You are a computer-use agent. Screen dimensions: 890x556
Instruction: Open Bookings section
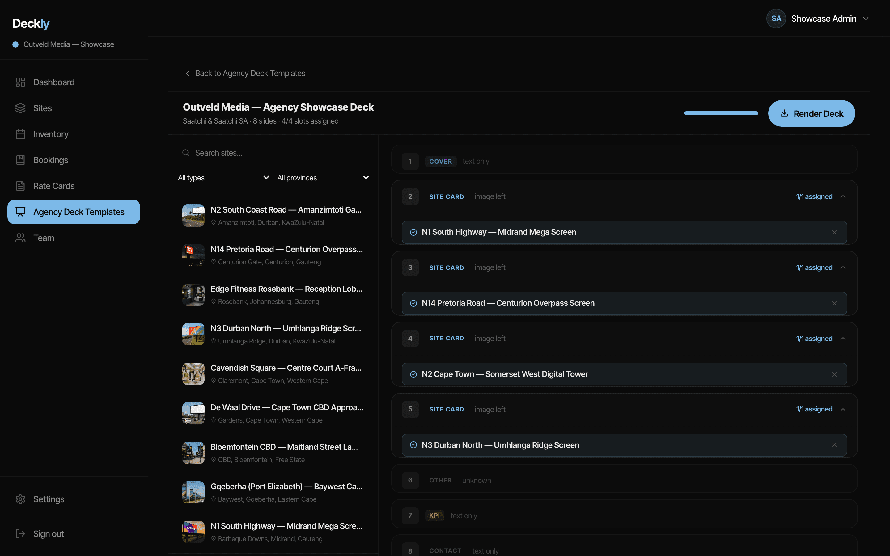click(x=74, y=160)
